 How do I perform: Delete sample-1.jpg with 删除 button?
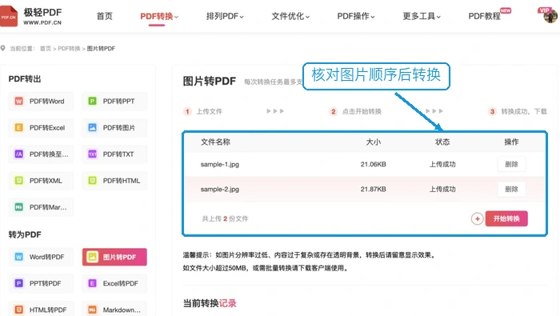click(511, 164)
